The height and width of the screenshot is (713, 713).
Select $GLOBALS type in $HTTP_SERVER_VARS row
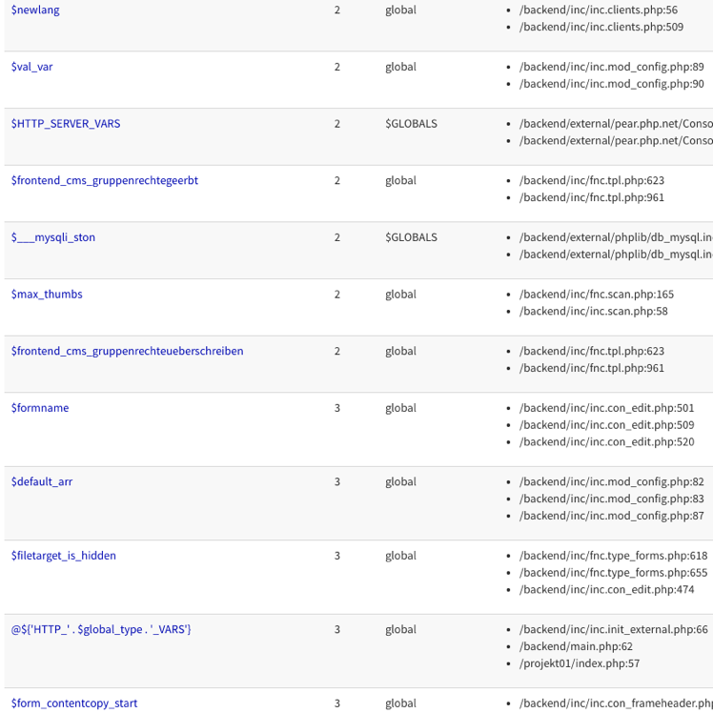click(x=411, y=124)
